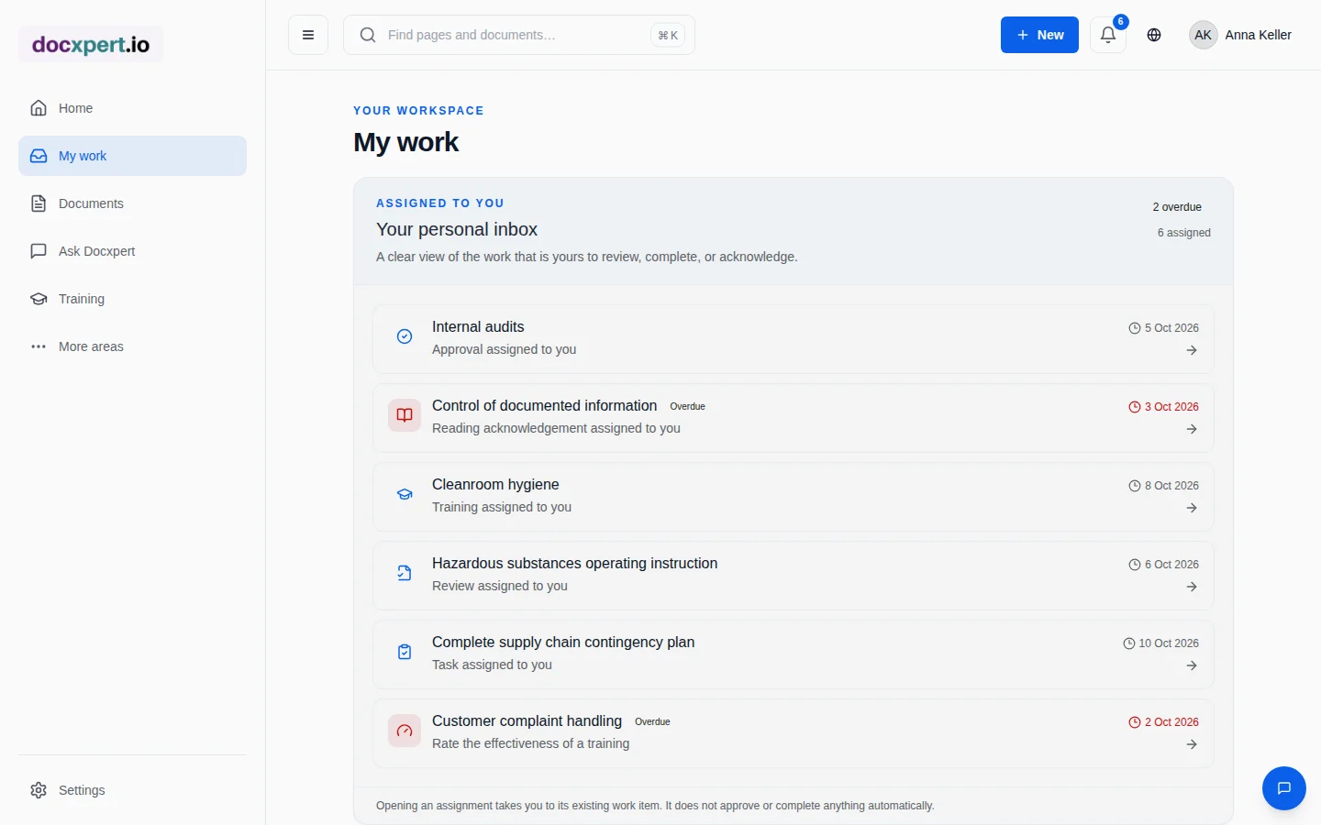Click the Task assigned to you subtitle

pos(492,665)
